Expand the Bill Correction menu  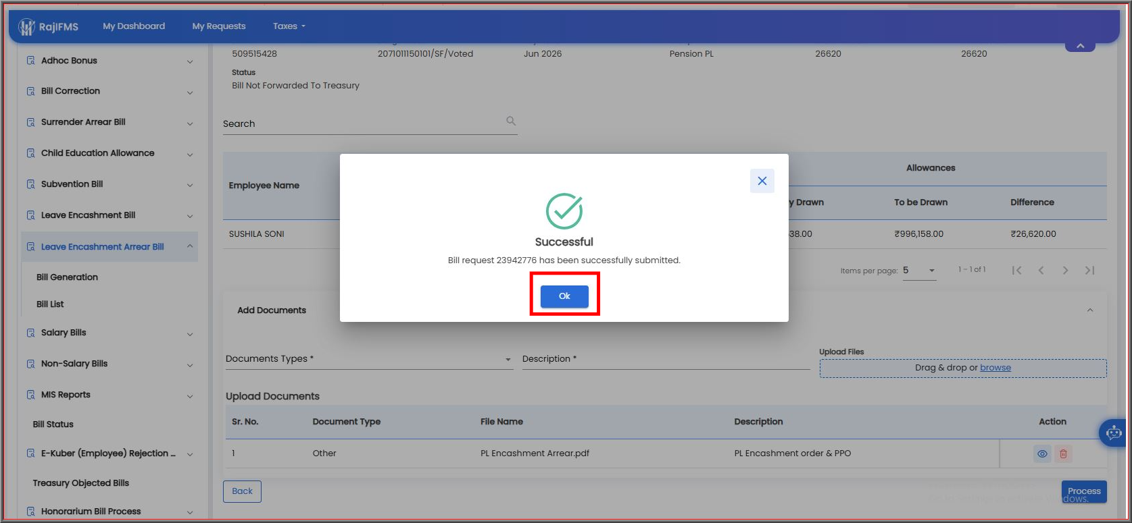click(190, 92)
